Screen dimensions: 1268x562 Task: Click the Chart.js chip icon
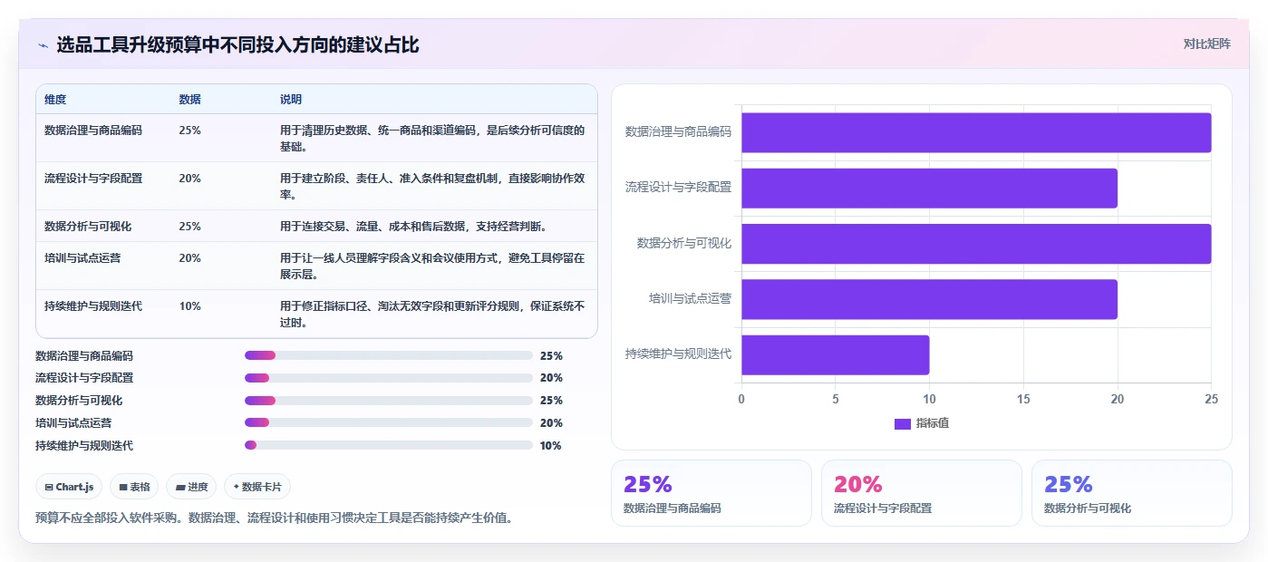point(49,487)
